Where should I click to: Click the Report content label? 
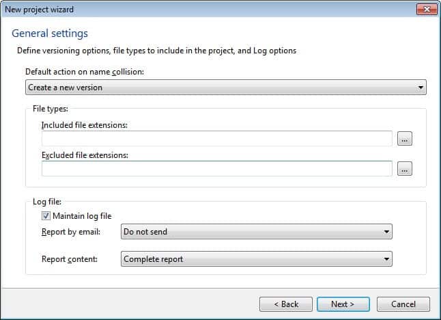click(69, 259)
